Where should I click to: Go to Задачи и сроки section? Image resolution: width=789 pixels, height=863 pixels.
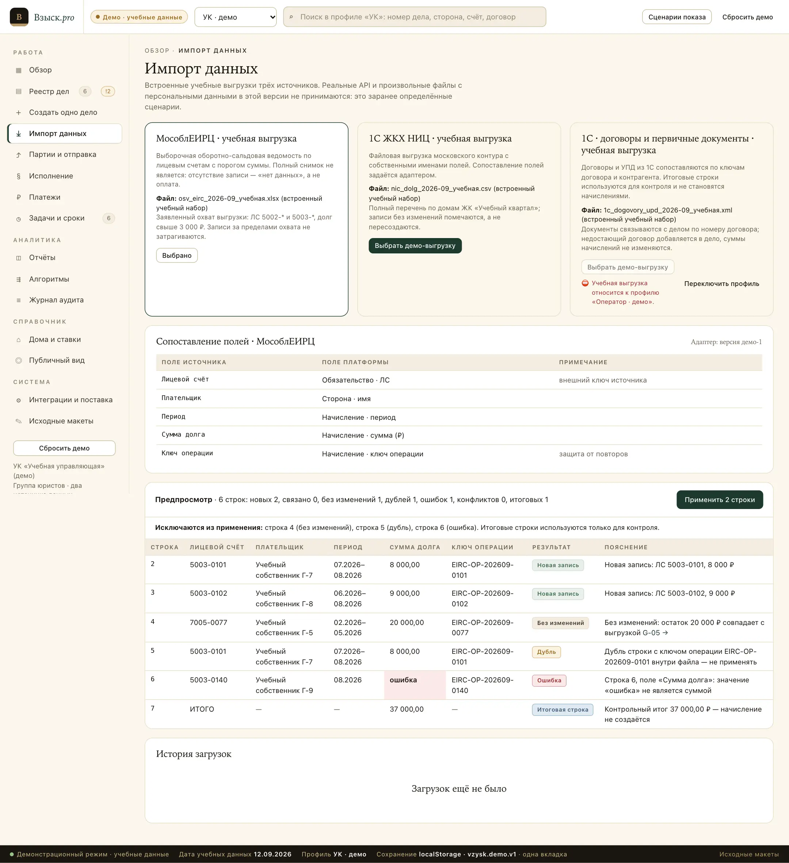pos(65,218)
